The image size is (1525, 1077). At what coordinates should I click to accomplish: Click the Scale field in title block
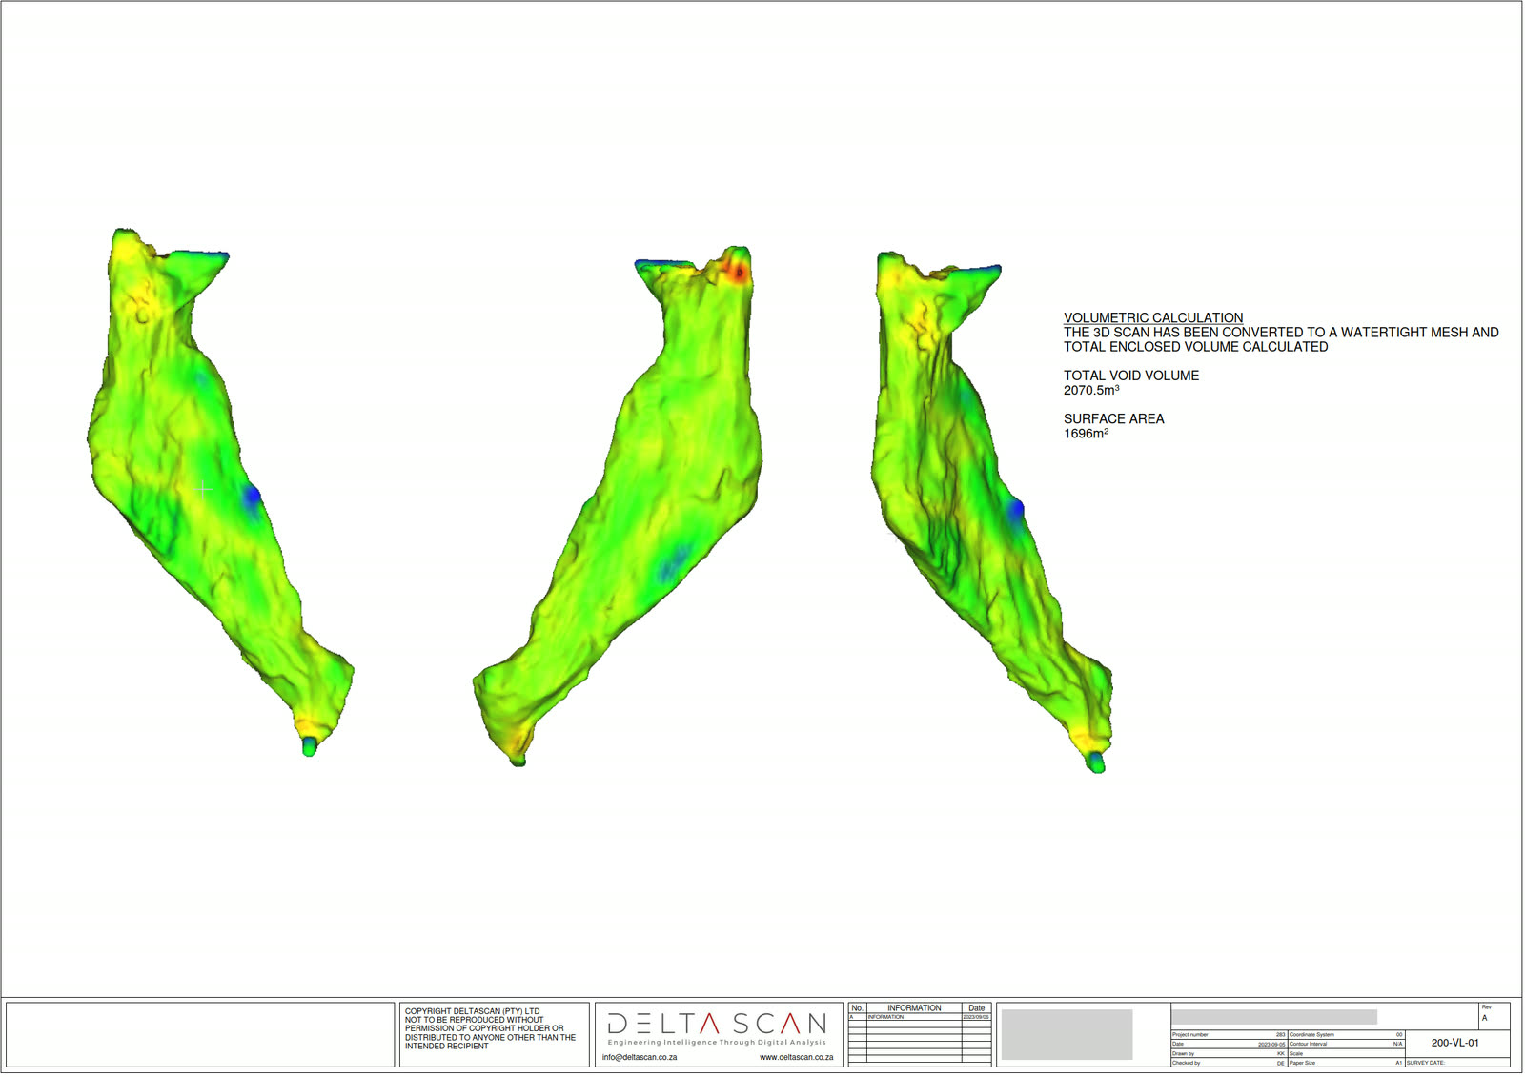point(1346,1053)
